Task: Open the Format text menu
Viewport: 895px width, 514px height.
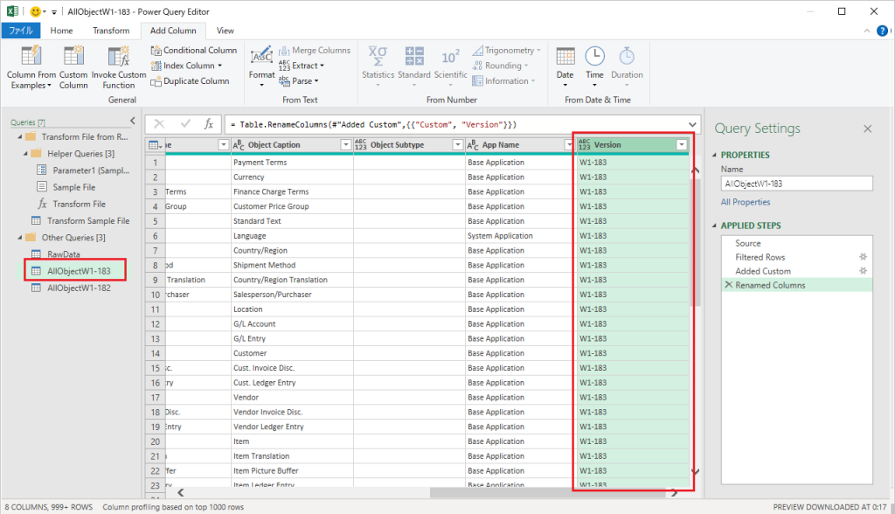Action: click(x=261, y=67)
